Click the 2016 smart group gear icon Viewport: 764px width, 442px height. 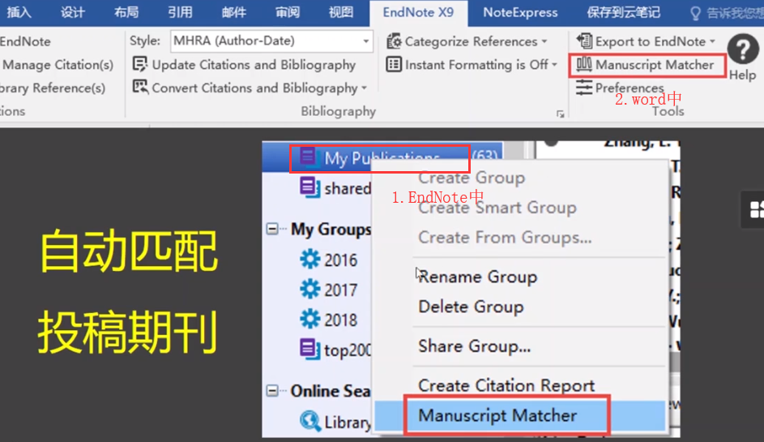[309, 260]
